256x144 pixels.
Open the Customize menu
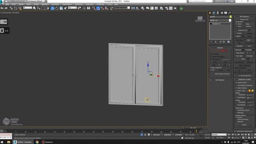(x=90, y=4)
